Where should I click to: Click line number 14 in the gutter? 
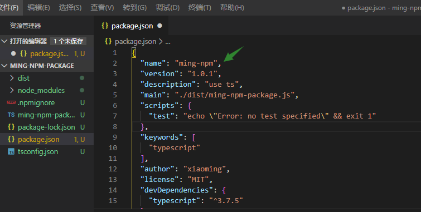click(113, 190)
